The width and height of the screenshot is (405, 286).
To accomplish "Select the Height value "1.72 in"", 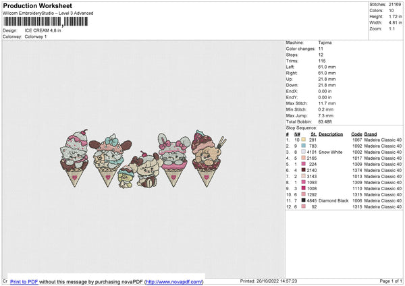I will (x=396, y=16).
